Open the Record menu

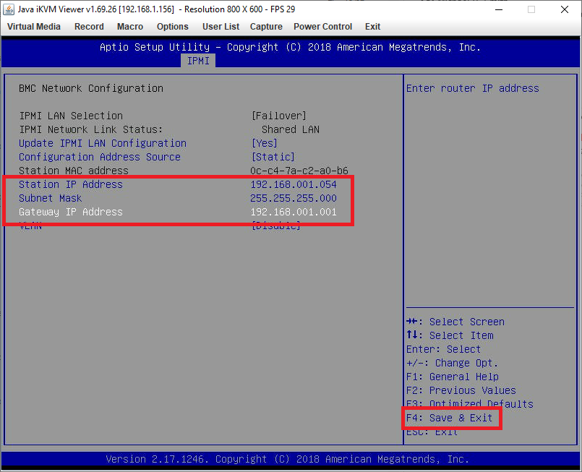click(x=89, y=27)
